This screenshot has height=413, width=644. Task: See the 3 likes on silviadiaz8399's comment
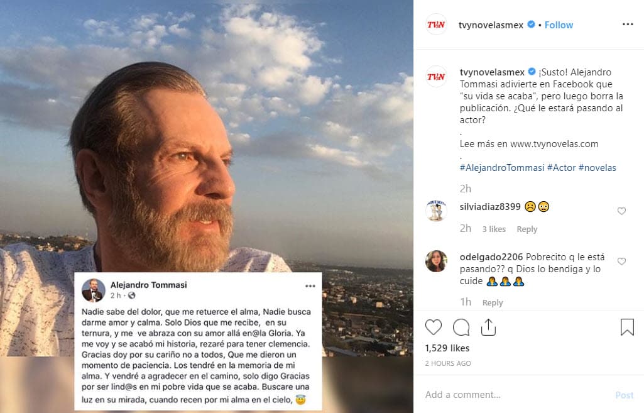click(x=494, y=229)
